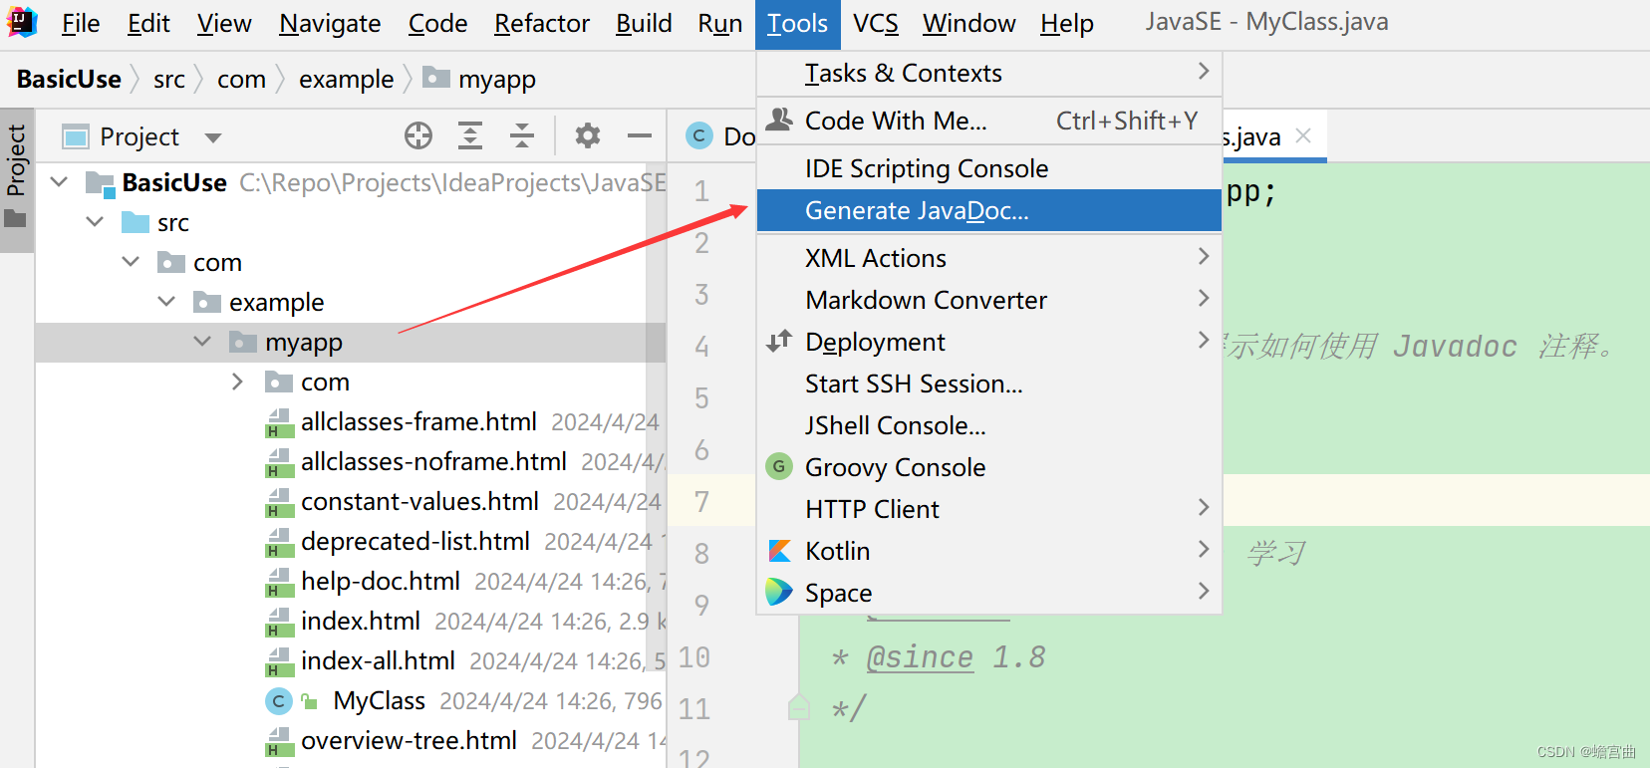Click the myapp folder icon in breadcrumb

tap(436, 78)
